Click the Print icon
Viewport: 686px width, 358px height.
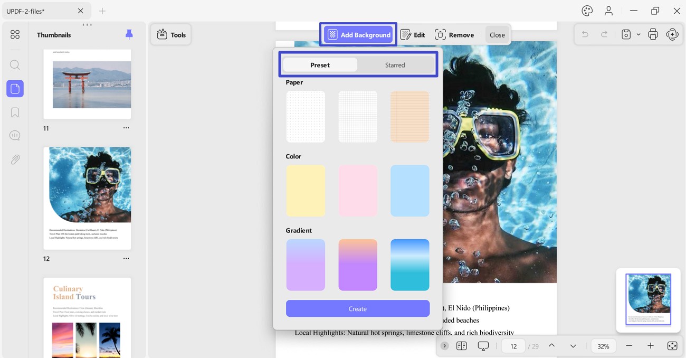pyautogui.click(x=653, y=34)
